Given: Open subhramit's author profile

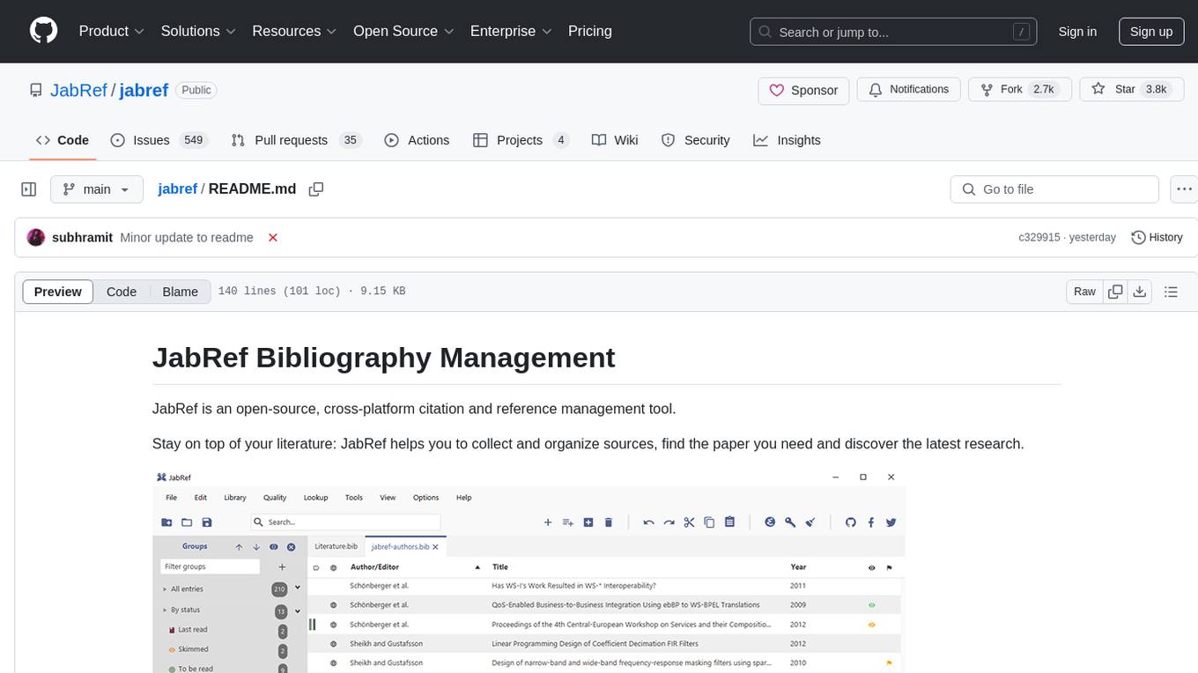Looking at the screenshot, I should tap(82, 238).
